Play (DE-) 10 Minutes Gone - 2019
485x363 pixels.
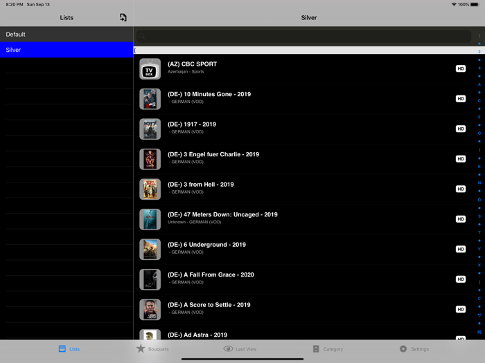[305, 99]
